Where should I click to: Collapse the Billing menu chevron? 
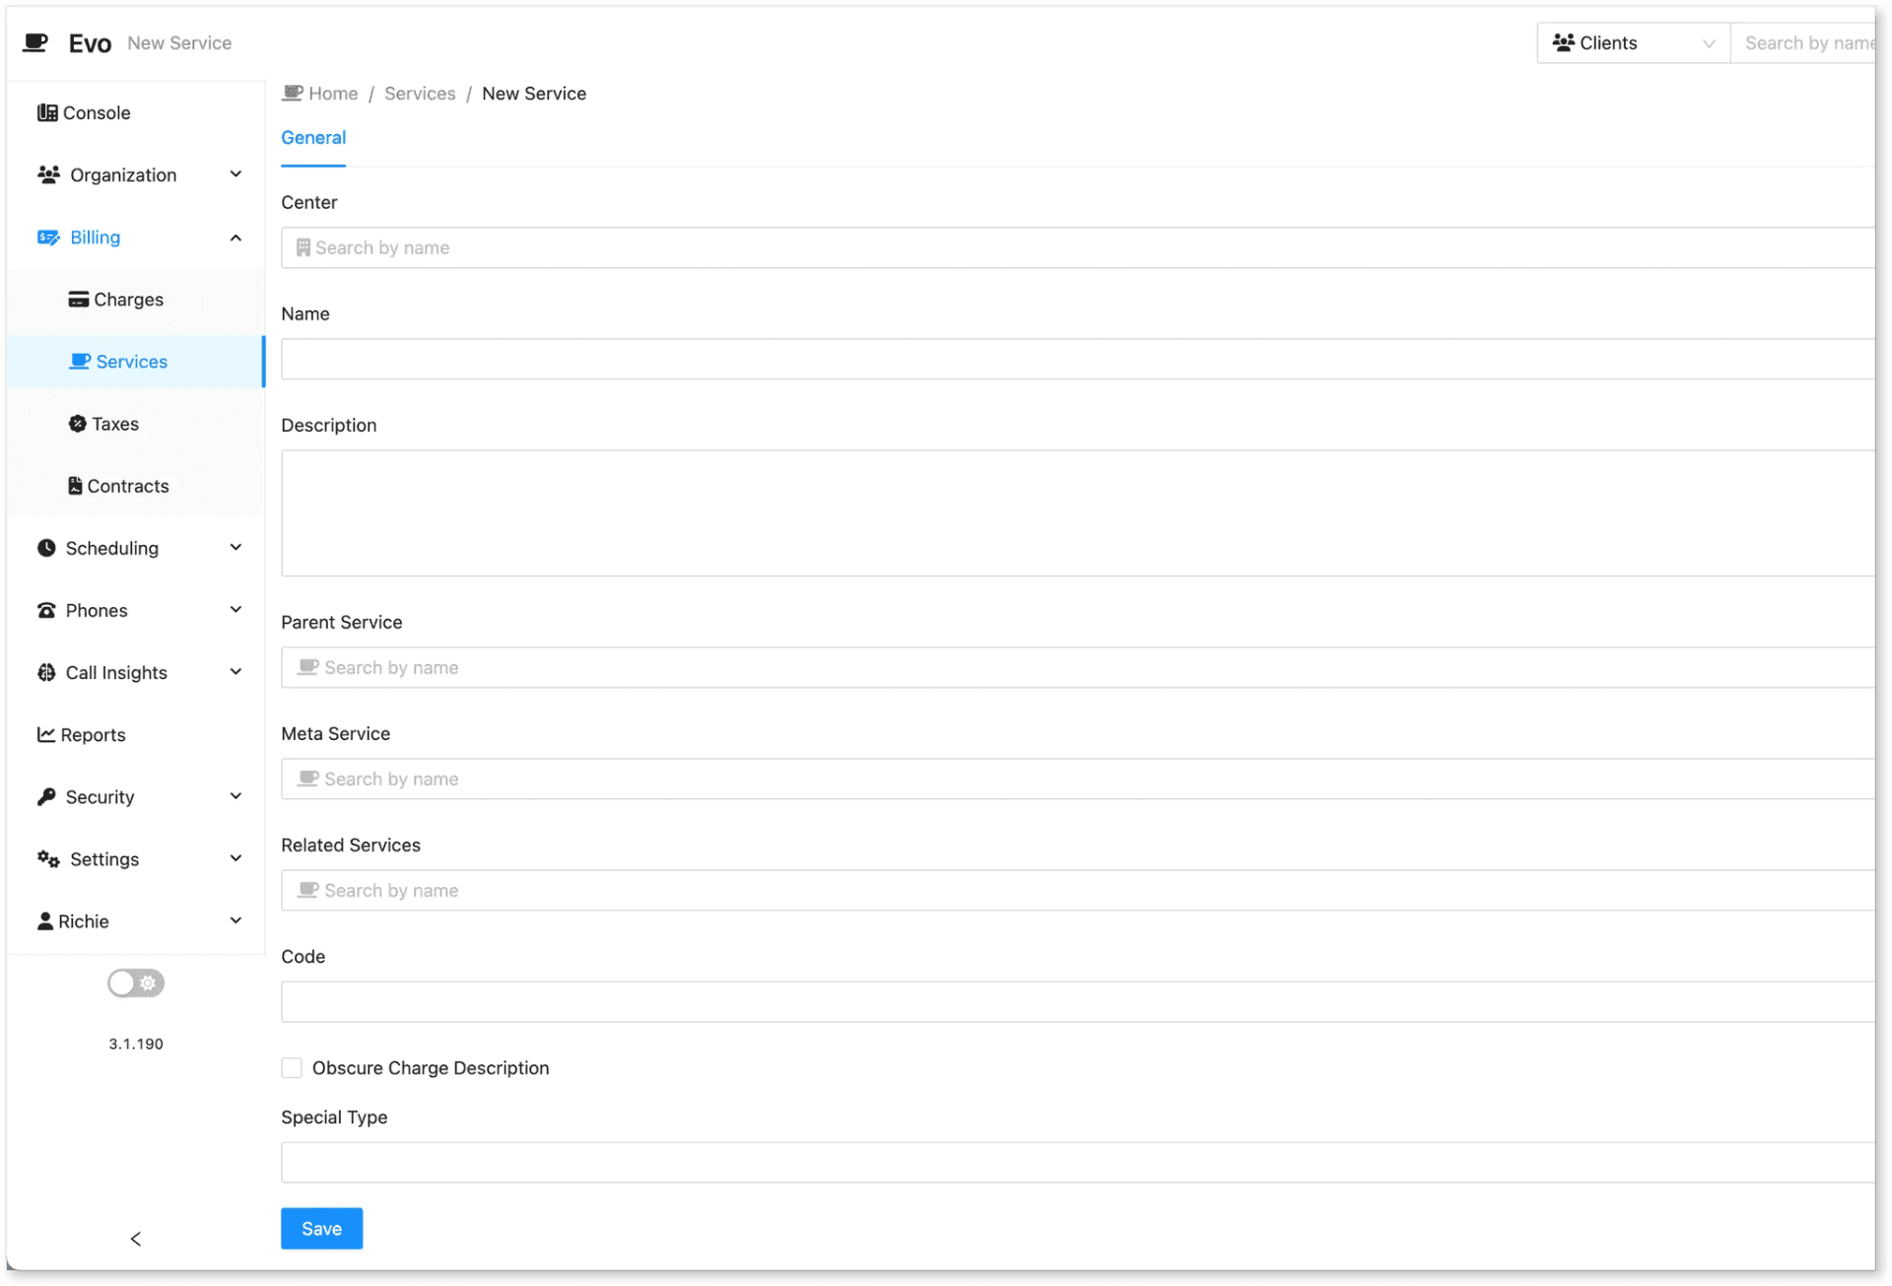point(236,237)
